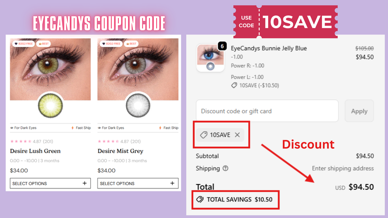Image resolution: width=388 pixels, height=218 pixels.
Task: Click the Total Savings tag icon
Action: pyautogui.click(x=200, y=200)
